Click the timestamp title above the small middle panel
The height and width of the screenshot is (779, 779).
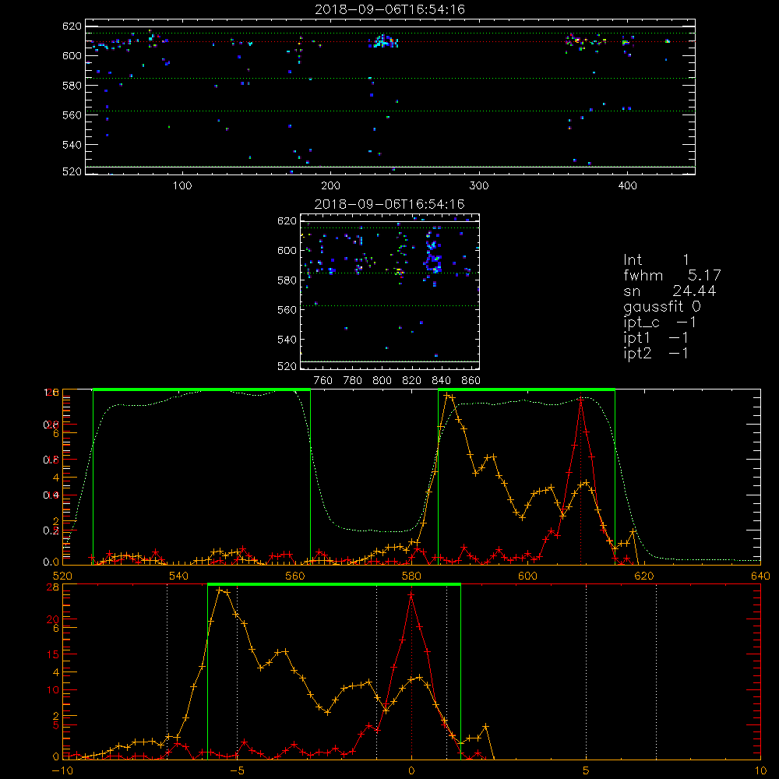(389, 204)
